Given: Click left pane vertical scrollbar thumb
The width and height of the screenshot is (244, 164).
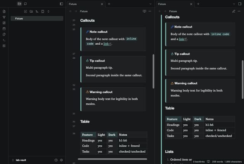Looking at the screenshot, I should 153,71.
